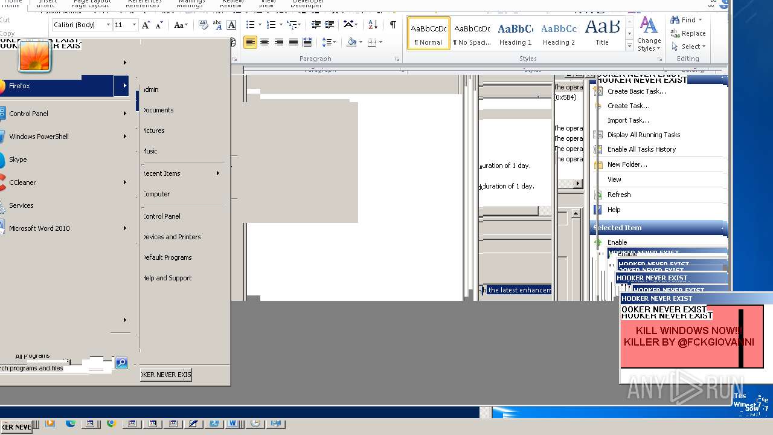This screenshot has height=435, width=773.
Task: Click the Clear Formatting eraser icon
Action: (204, 25)
